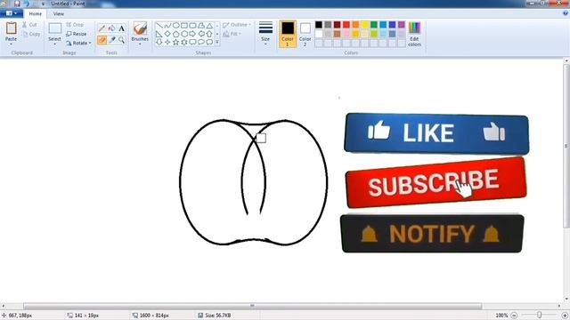
Task: Choose the Polygon shape
Action: pyautogui.click(x=200, y=26)
